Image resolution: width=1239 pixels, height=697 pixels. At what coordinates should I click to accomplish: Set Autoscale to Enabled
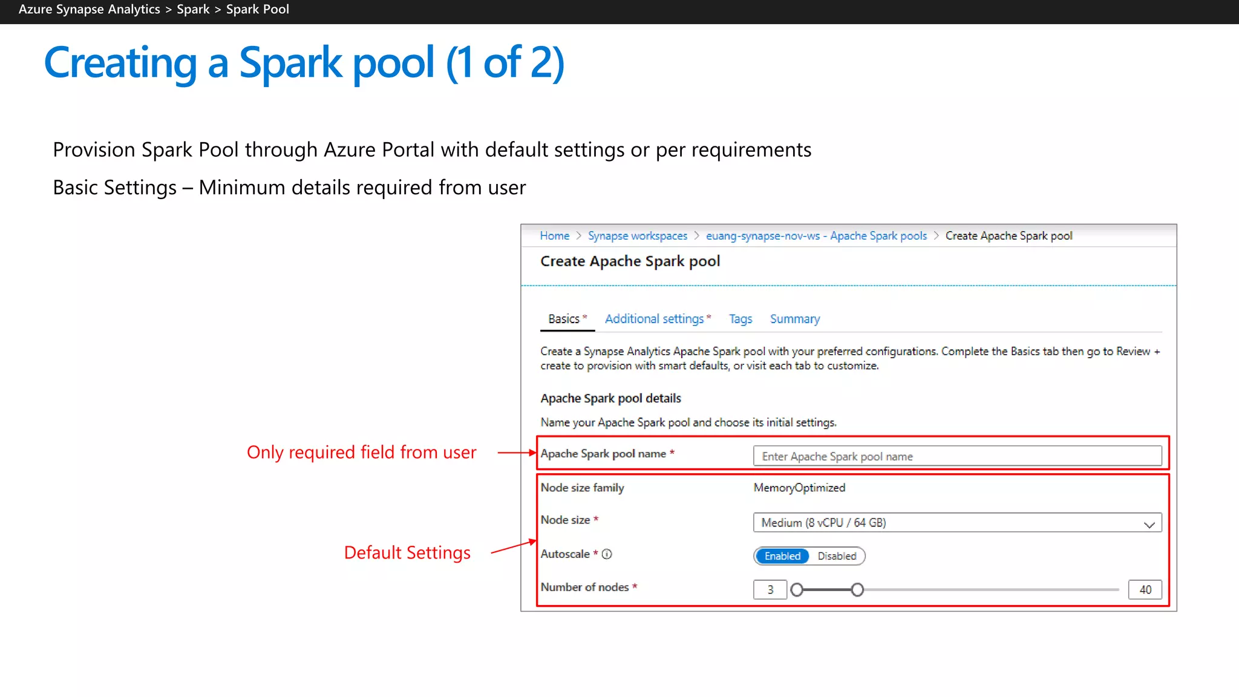[x=782, y=556]
